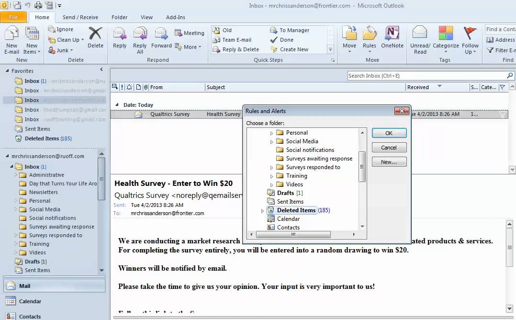Select Create New quick step

[x=289, y=49]
